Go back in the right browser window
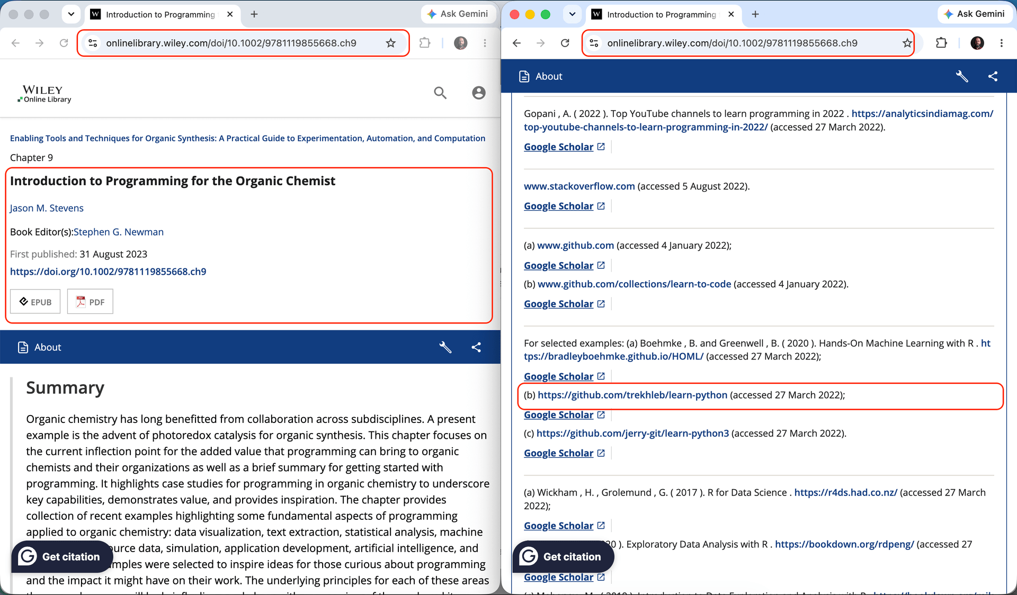Viewport: 1017px width, 595px height. tap(516, 43)
